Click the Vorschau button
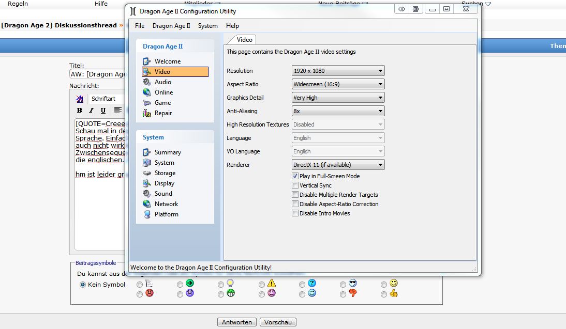 (x=278, y=322)
